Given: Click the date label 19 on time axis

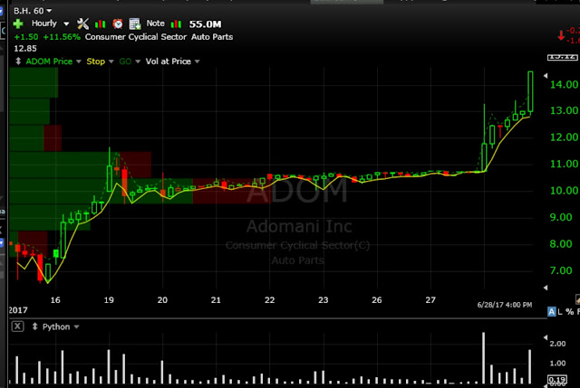Looking at the screenshot, I should pyautogui.click(x=109, y=300).
